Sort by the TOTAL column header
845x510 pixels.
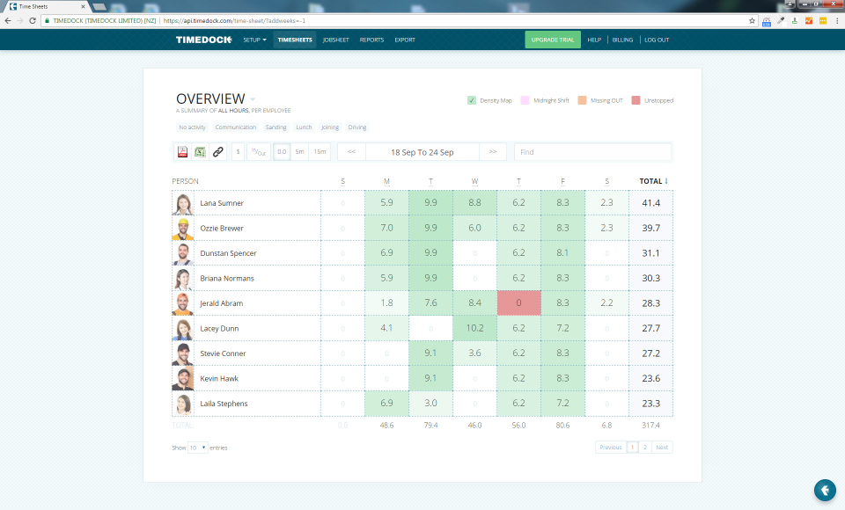[x=653, y=181]
